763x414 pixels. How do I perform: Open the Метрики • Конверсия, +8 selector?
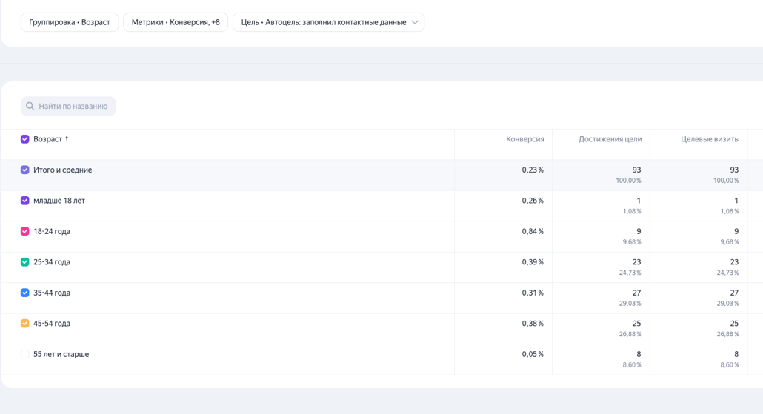[x=176, y=22]
